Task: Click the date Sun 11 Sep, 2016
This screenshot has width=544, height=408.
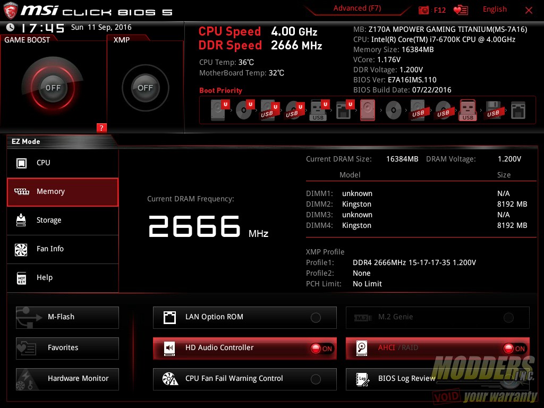Action: (x=101, y=28)
